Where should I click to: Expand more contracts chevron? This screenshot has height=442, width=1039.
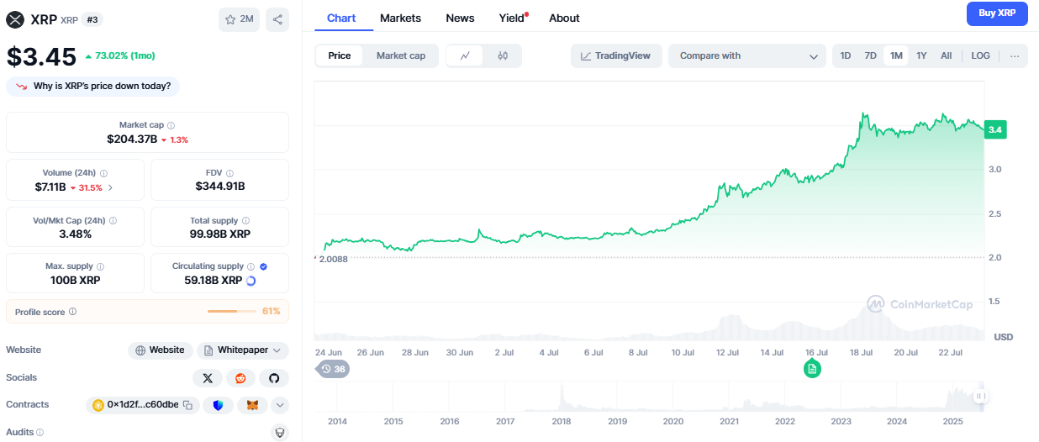[280, 405]
